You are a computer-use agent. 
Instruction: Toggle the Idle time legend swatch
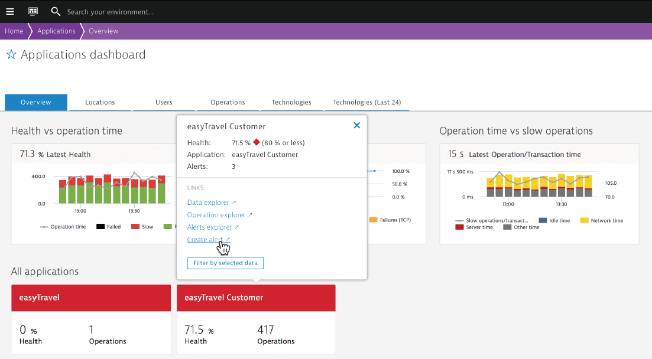tap(543, 220)
